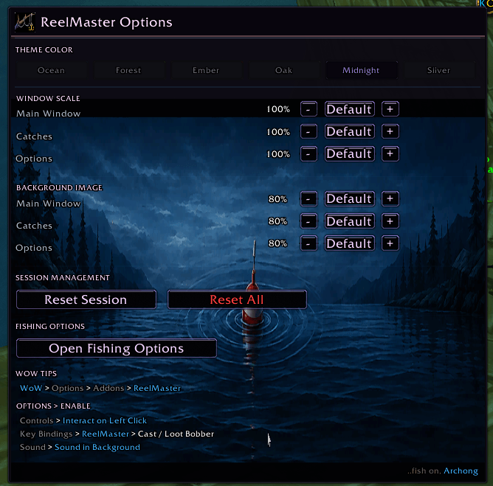The width and height of the screenshot is (493, 486).
Task: Increase Options background image opacity
Action: 390,243
